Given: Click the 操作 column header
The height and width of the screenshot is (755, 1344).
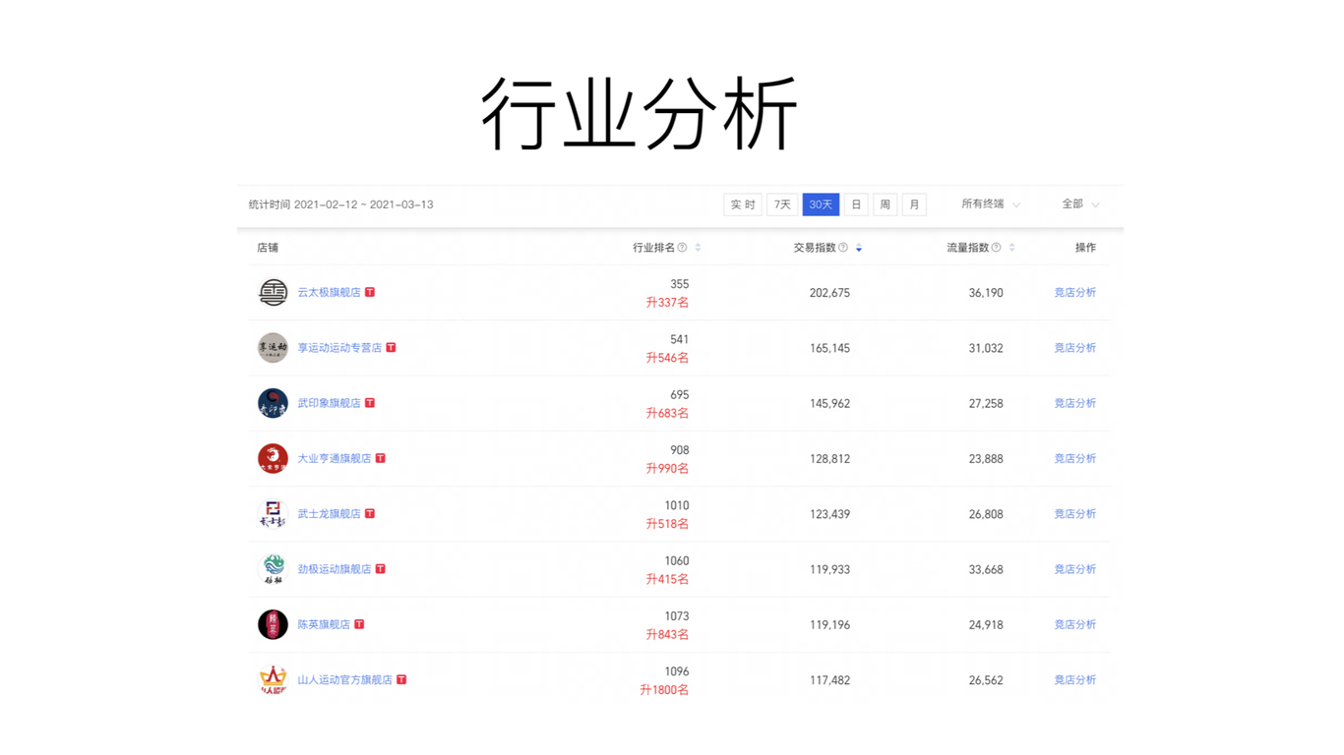Looking at the screenshot, I should coord(1085,248).
